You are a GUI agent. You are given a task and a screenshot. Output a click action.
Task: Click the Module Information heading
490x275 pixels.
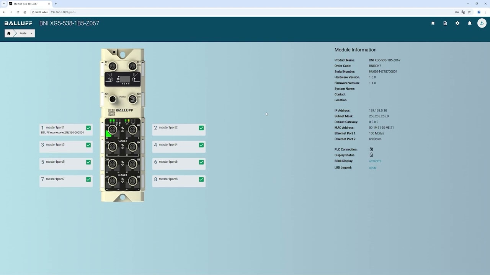[x=356, y=50]
